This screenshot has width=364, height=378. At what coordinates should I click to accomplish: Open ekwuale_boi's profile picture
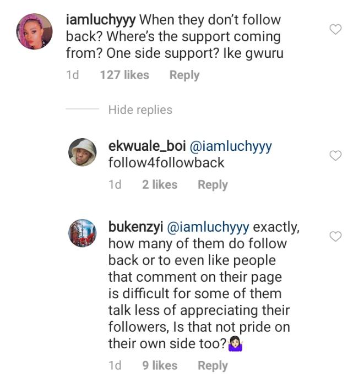coord(83,152)
